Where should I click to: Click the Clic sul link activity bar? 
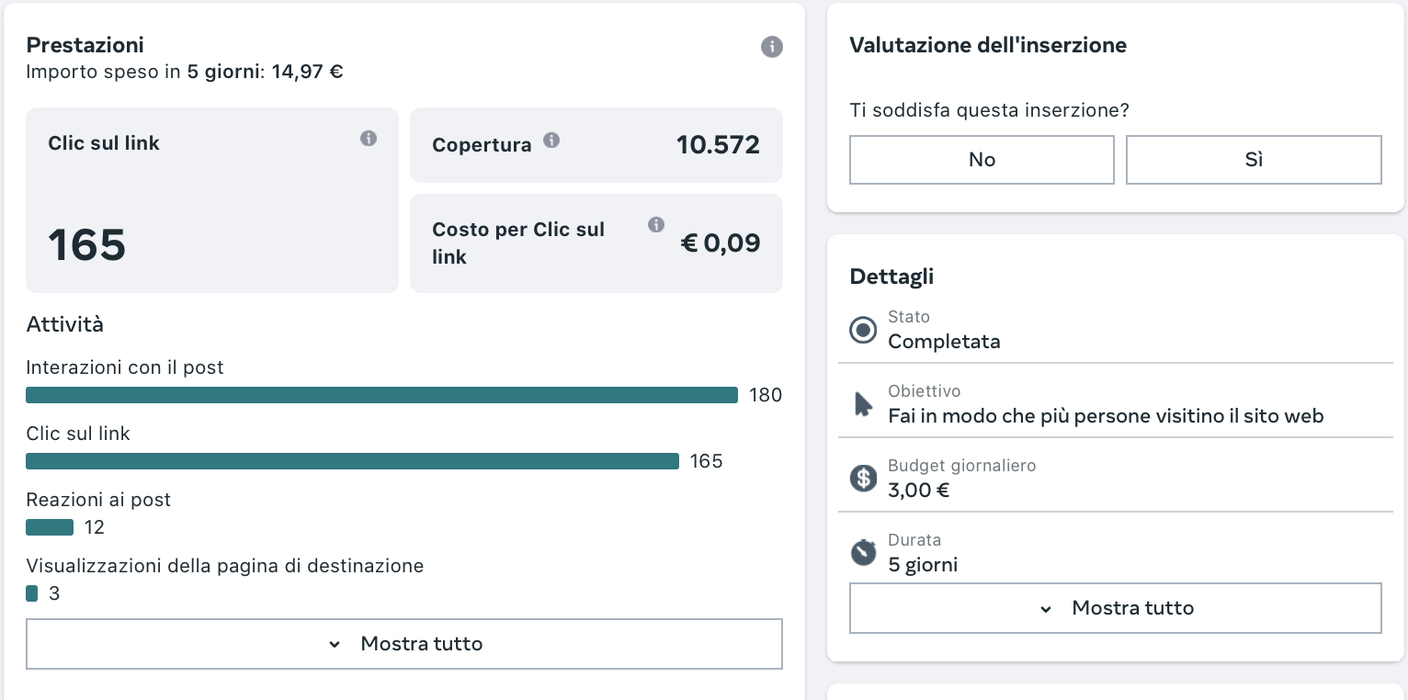point(352,461)
